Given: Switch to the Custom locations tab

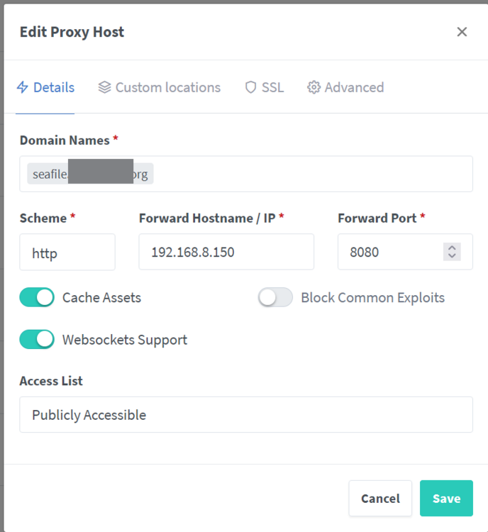Looking at the screenshot, I should click(160, 87).
